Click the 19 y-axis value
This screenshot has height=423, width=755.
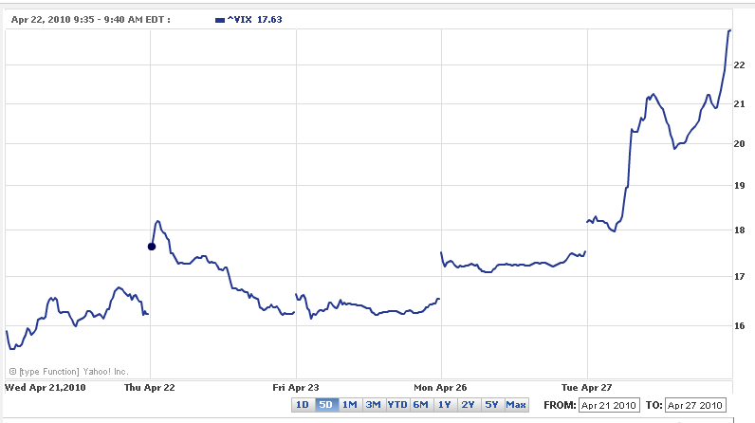click(x=739, y=186)
